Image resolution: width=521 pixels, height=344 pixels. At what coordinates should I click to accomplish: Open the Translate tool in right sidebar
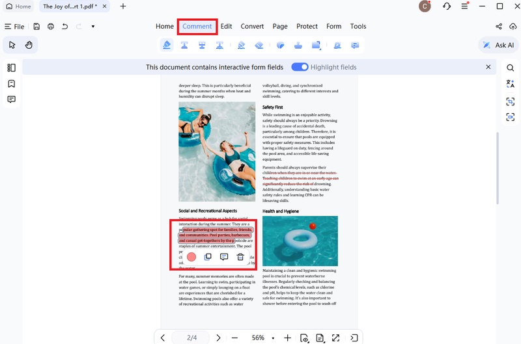511,84
